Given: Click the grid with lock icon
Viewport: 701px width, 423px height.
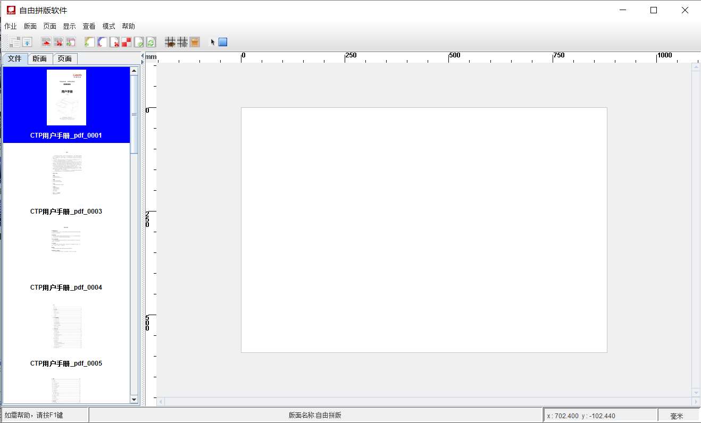Looking at the screenshot, I should (182, 42).
